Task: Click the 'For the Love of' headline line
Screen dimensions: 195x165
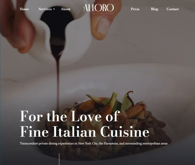Action: [70, 116]
